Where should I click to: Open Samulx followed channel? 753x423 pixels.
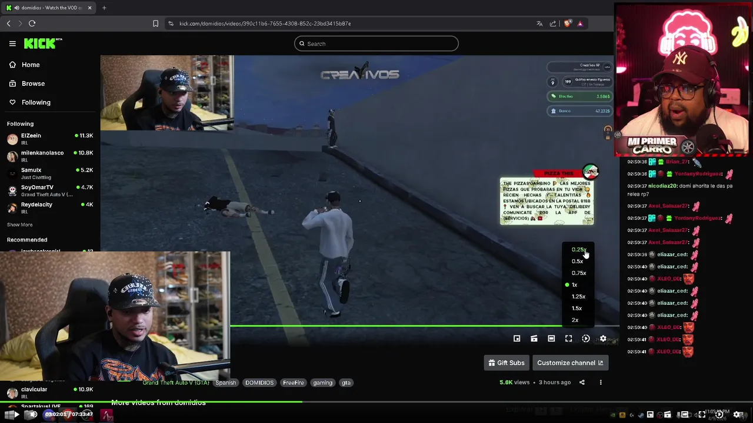point(50,173)
